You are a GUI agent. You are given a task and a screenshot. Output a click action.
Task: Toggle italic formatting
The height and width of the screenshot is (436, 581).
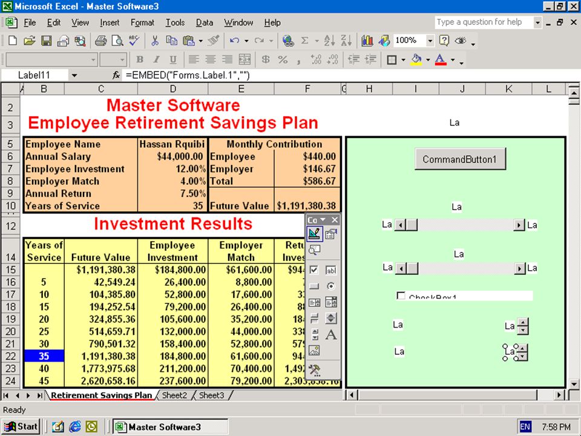[x=156, y=59]
